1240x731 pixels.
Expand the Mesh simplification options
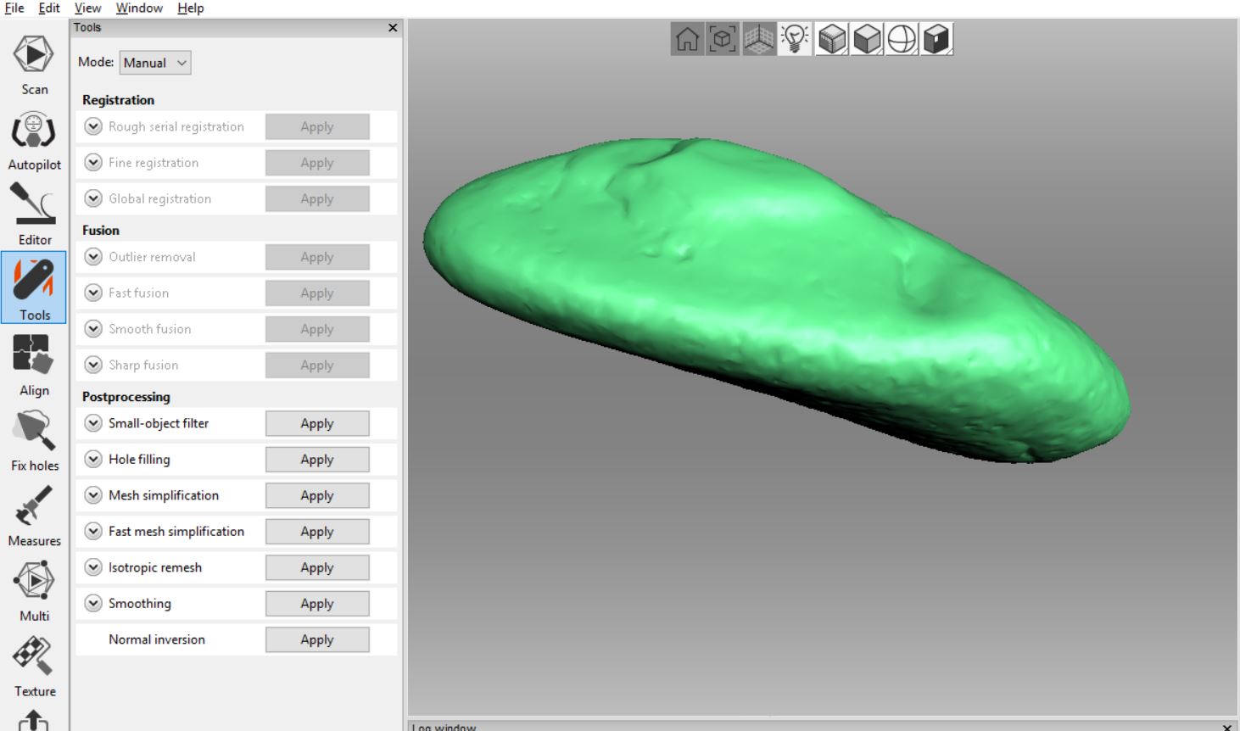pyautogui.click(x=93, y=495)
